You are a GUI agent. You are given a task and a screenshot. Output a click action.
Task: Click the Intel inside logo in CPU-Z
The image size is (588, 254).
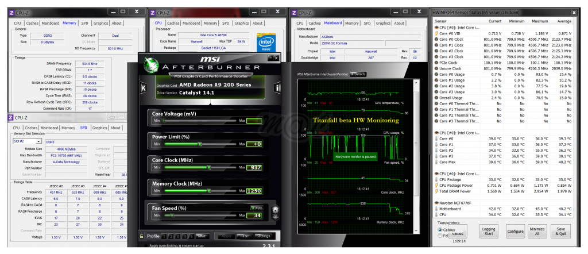pos(267,43)
